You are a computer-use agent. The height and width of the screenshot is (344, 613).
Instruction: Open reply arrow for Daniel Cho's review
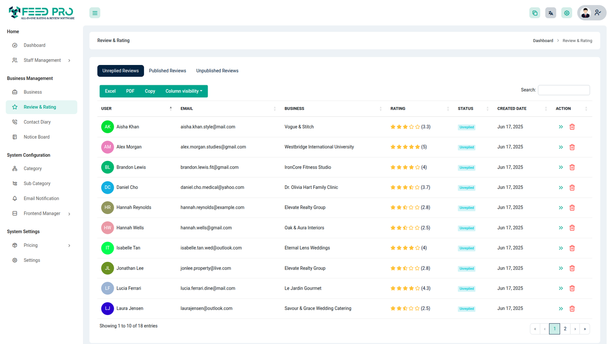pos(561,188)
